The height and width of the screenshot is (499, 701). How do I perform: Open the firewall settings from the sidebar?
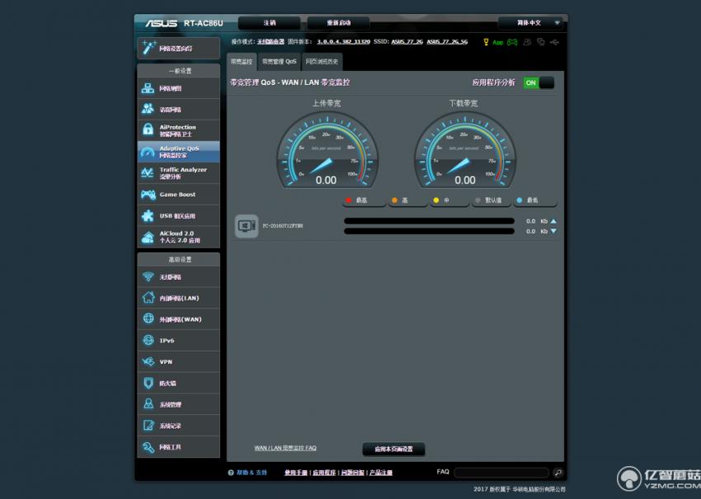coord(147,383)
